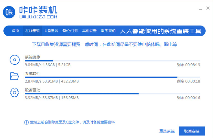
Task: Close the installer window
Action: point(208,8)
